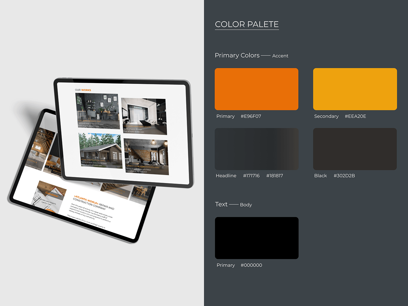The height and width of the screenshot is (306, 408).
Task: Click the Text Body black swatch
Action: click(x=256, y=238)
